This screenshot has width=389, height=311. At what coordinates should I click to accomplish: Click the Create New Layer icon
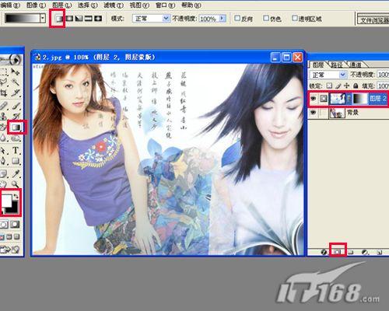tap(379, 252)
